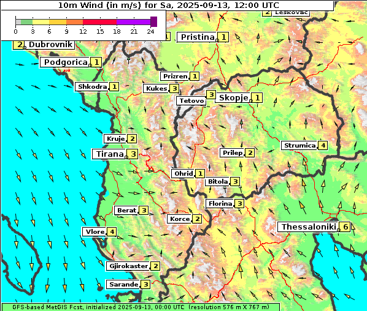Click Pristina's wind value 1
This screenshot has height=311, width=367.
[x=223, y=37]
